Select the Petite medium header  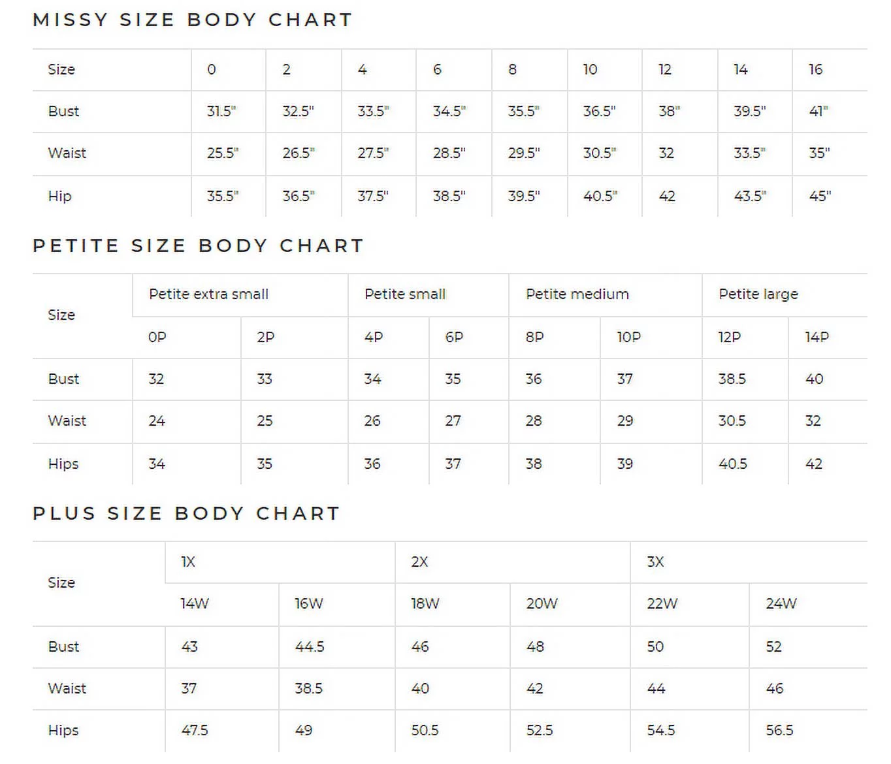click(x=577, y=294)
